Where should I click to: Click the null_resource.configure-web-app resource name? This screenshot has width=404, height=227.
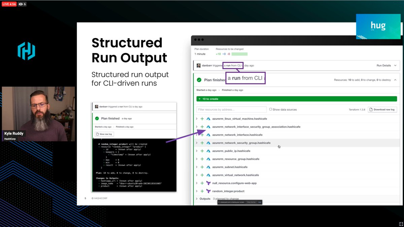pos(234,183)
